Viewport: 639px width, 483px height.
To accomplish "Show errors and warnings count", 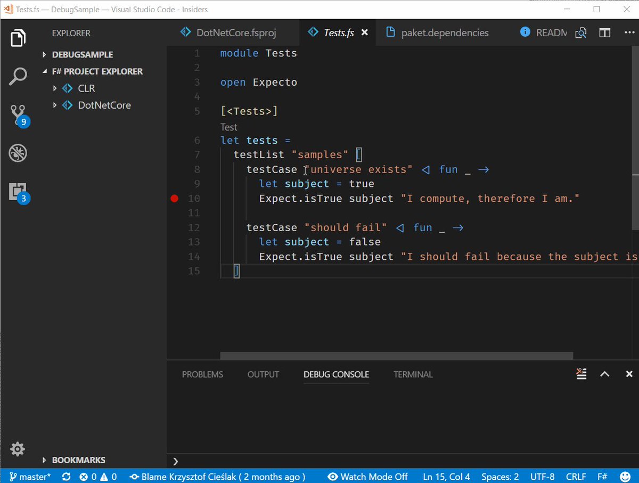I will click(98, 477).
